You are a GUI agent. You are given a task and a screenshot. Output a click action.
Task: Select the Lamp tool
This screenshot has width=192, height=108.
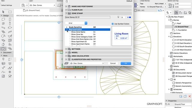click(10, 63)
